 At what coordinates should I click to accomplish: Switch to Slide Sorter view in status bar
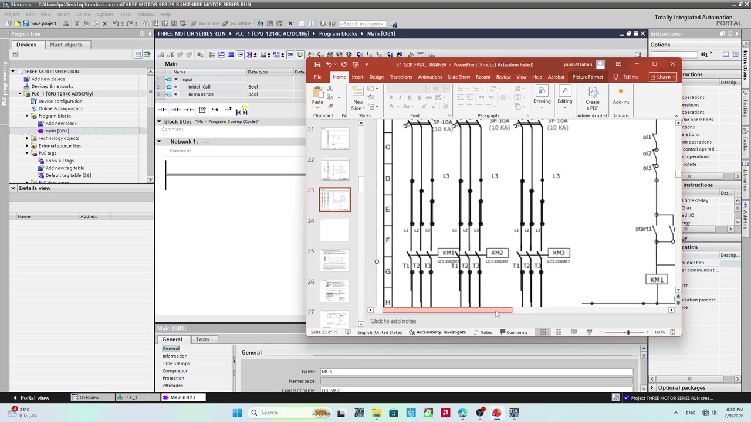click(558, 332)
